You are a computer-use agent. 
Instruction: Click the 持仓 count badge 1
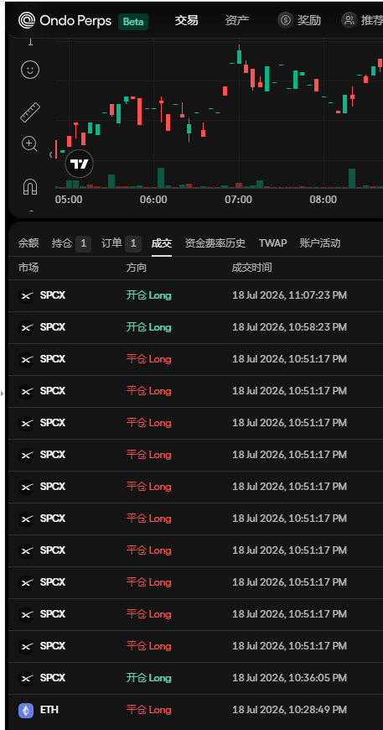tap(83, 243)
